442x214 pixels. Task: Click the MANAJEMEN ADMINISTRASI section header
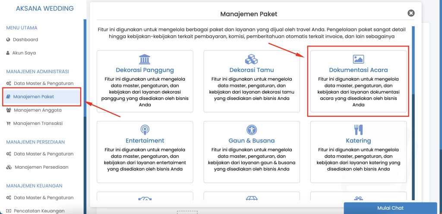click(x=38, y=72)
